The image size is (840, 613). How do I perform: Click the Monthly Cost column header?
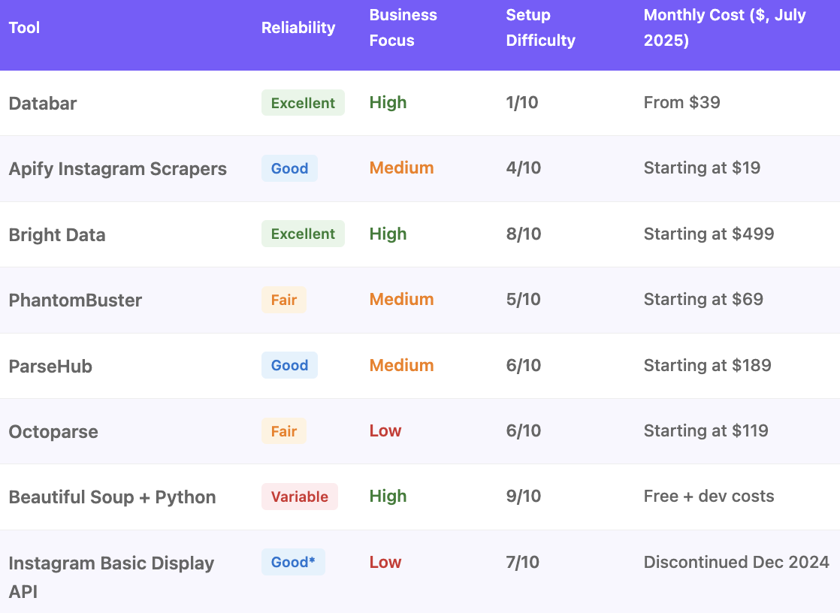pos(724,28)
